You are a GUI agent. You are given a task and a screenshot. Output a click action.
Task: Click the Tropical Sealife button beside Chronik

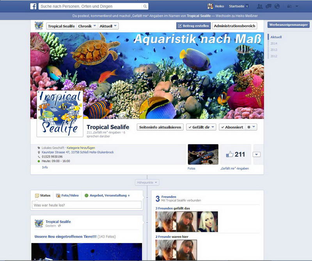tap(61, 26)
